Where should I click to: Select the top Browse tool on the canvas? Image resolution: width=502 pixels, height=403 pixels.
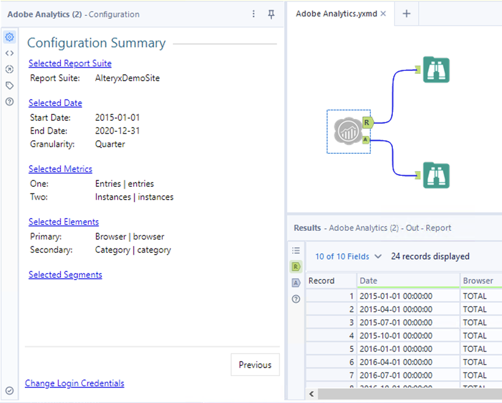click(437, 70)
